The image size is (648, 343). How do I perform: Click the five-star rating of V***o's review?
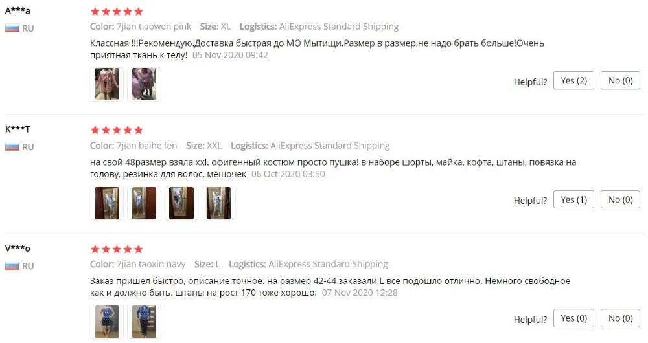(x=117, y=249)
